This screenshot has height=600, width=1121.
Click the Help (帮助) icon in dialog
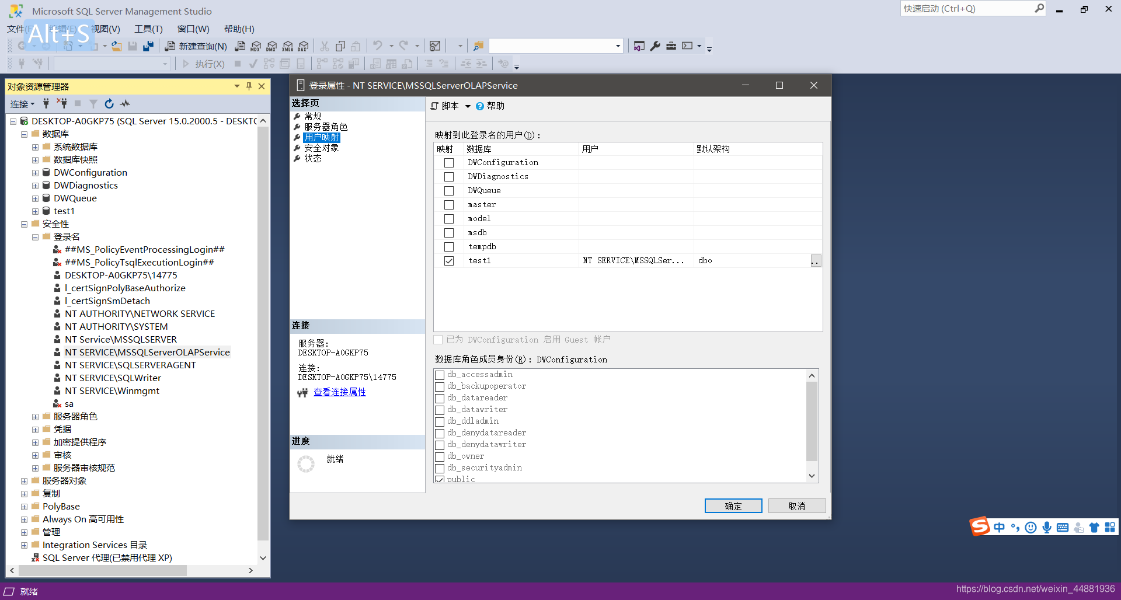click(480, 106)
